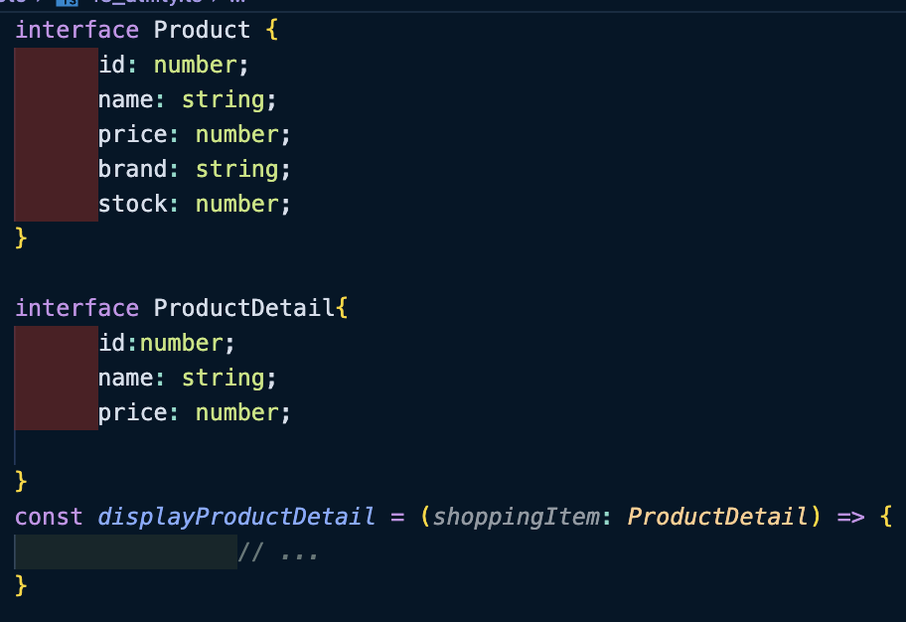Click the number type after stock
This screenshot has width=906, height=622.
coord(236,204)
